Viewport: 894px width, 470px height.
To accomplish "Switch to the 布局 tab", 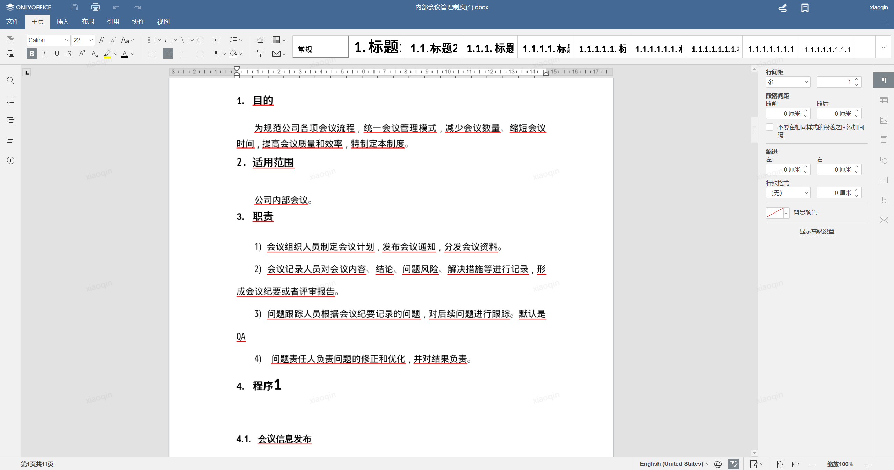I will tap(88, 22).
